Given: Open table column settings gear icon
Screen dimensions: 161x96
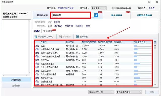Looking at the screenshot, I should pyautogui.click(x=155, y=42).
